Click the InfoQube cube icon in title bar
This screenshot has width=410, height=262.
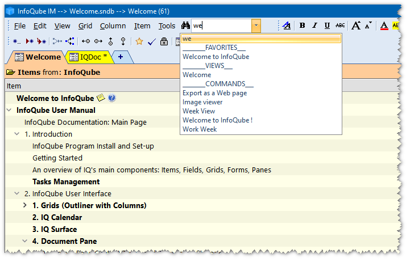point(10,11)
